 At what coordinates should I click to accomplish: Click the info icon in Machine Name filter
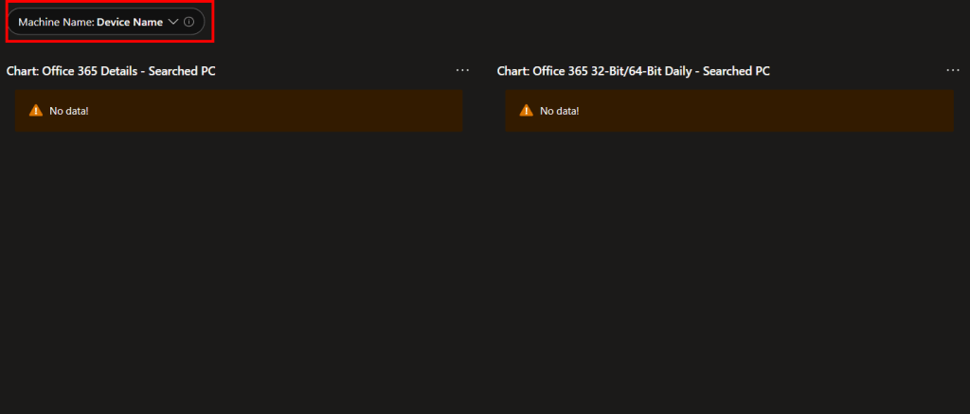coord(189,22)
